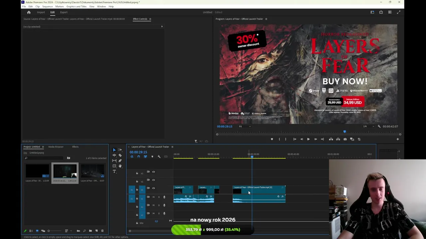This screenshot has height=239, width=426.
Task: Play the sequence in Program monitor
Action: [x=309, y=139]
